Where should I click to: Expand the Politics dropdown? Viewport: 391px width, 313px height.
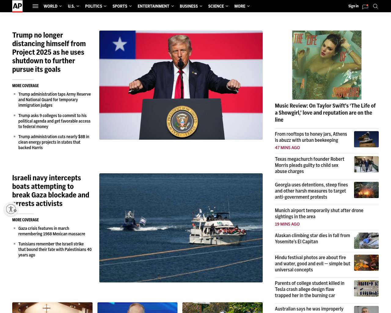pos(96,6)
